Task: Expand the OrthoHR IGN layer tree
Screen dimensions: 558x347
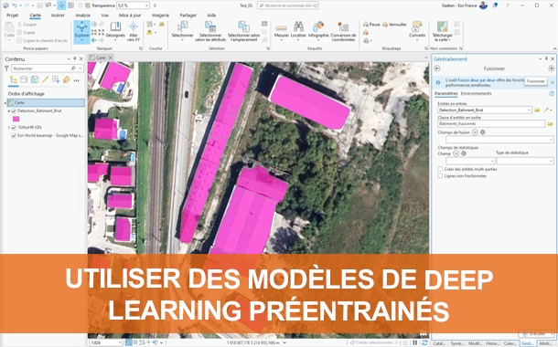Action: pyautogui.click(x=9, y=127)
